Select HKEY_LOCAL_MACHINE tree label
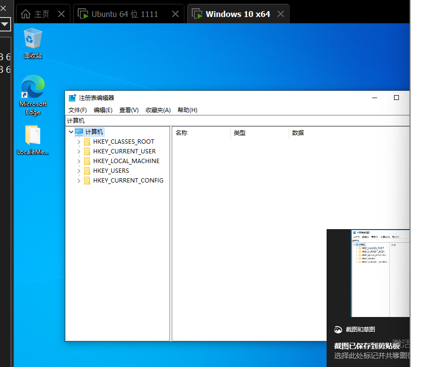 pyautogui.click(x=126, y=161)
